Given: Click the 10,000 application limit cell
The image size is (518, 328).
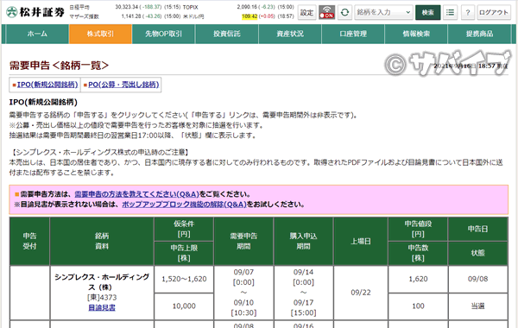Looking at the screenshot, I should (x=184, y=306).
